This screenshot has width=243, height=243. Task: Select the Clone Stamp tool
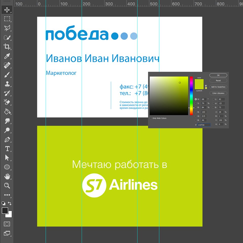point(7,84)
